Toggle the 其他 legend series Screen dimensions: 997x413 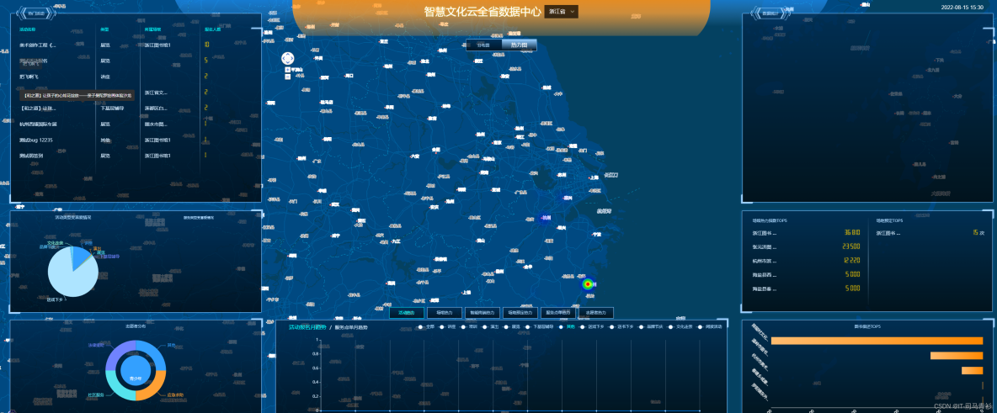[567, 327]
